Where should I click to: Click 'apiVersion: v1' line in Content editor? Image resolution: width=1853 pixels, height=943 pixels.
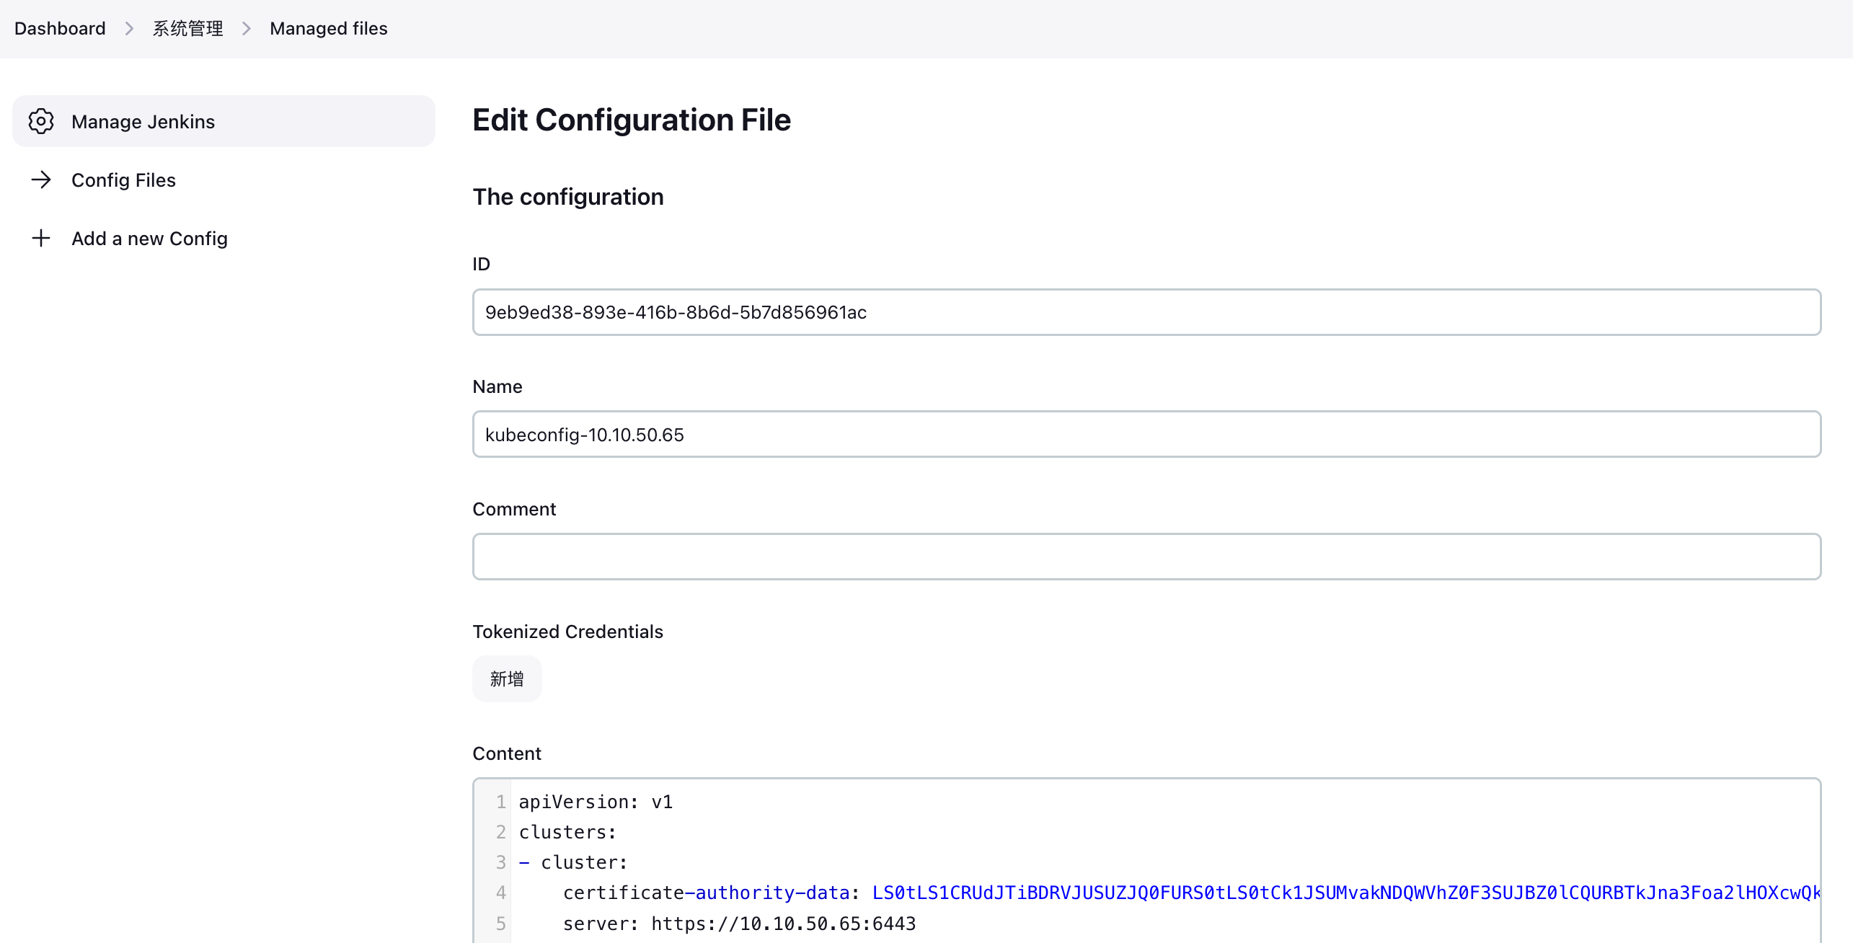tap(596, 802)
